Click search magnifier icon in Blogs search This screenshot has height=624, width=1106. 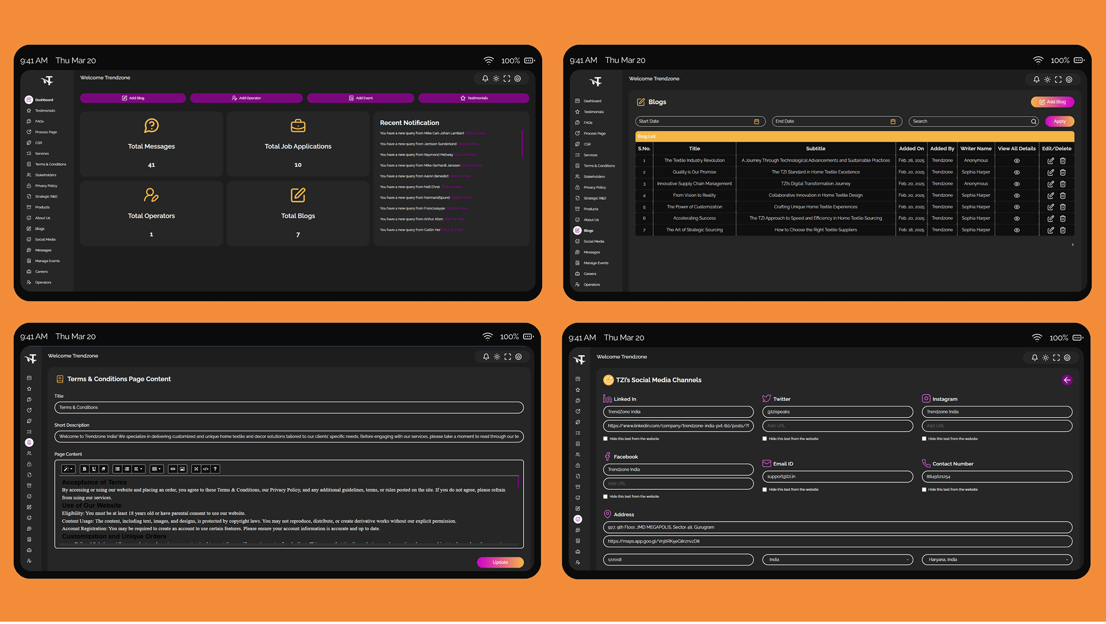[1034, 121]
